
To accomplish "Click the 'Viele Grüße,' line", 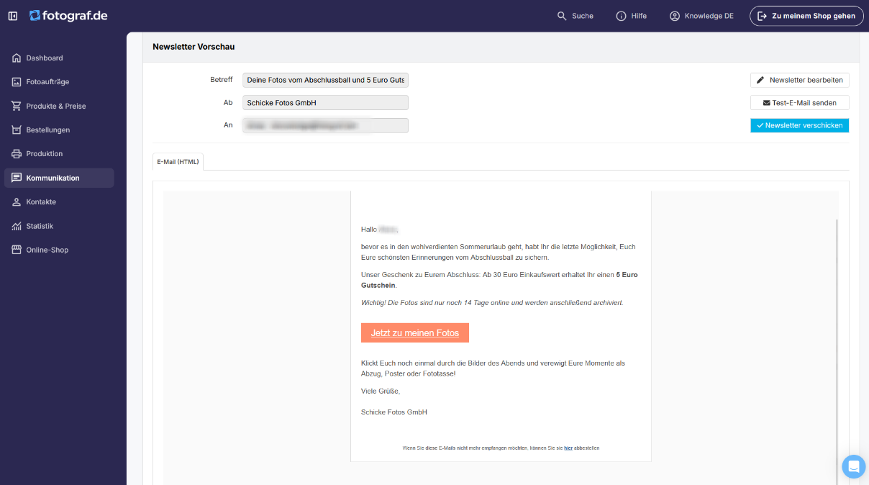I will [381, 391].
